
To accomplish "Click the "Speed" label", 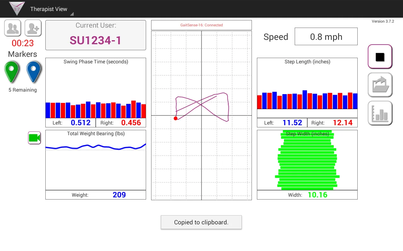I will coord(276,37).
